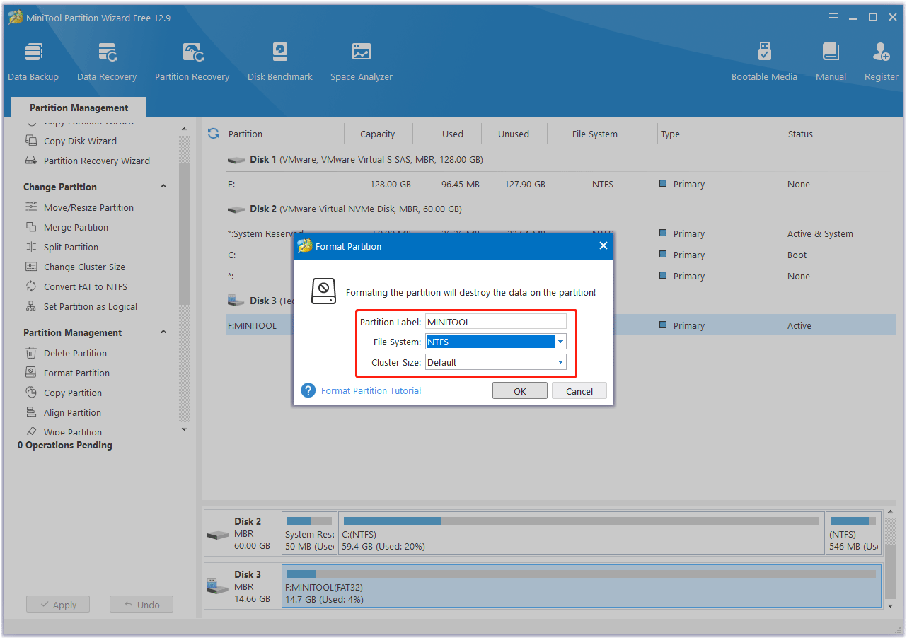This screenshot has height=638, width=907.
Task: Open the Data Backup feature
Action: tap(33, 60)
